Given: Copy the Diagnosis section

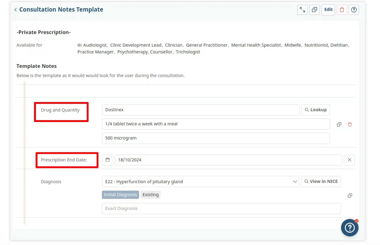Looking at the screenshot, I should [350, 195].
